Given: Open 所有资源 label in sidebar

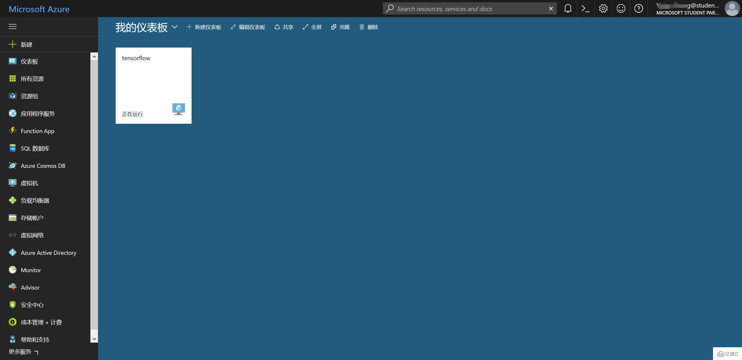Looking at the screenshot, I should [32, 79].
